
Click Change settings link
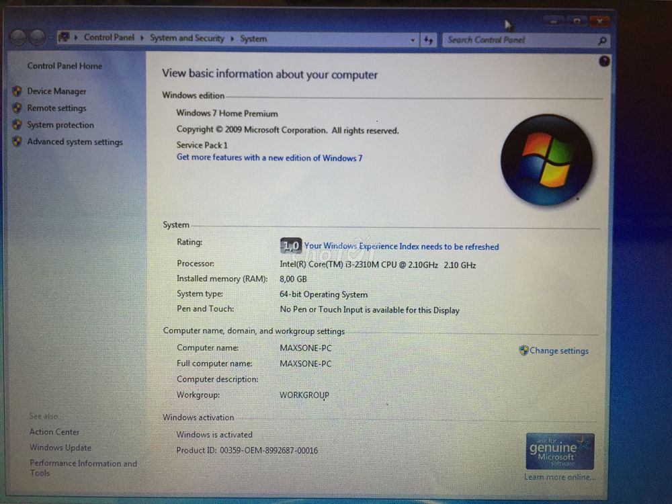coord(559,351)
